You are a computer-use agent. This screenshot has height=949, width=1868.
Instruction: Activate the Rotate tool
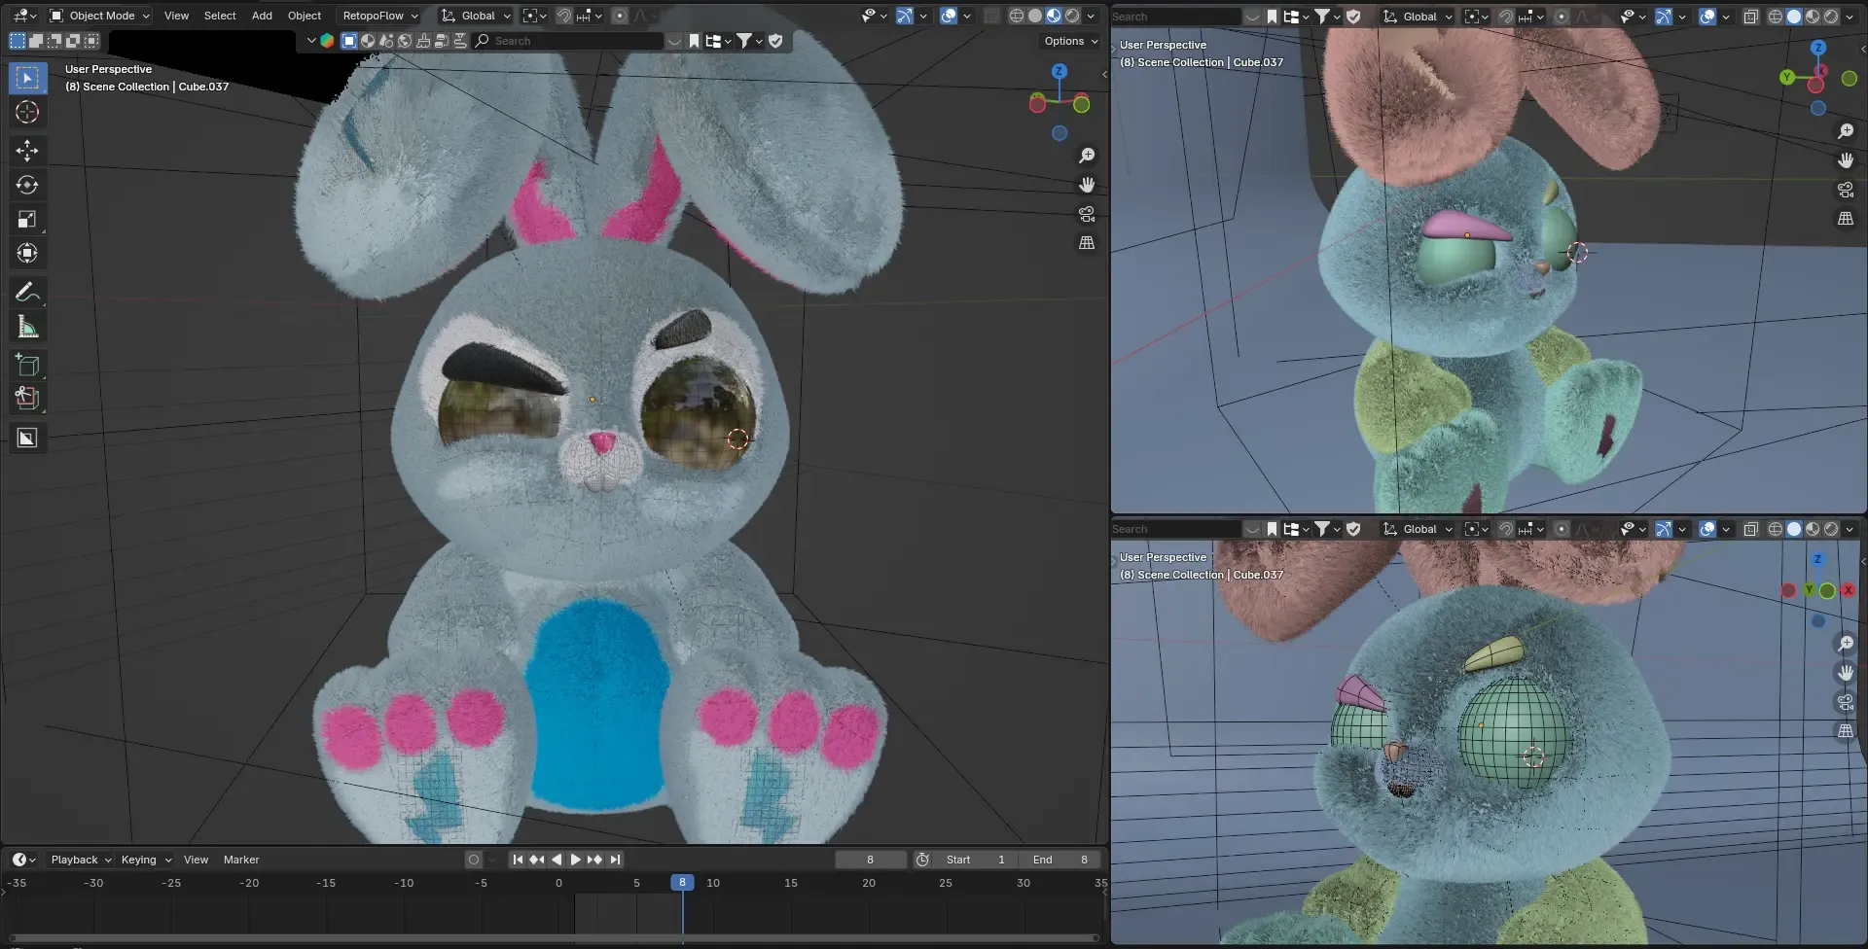[x=27, y=185]
